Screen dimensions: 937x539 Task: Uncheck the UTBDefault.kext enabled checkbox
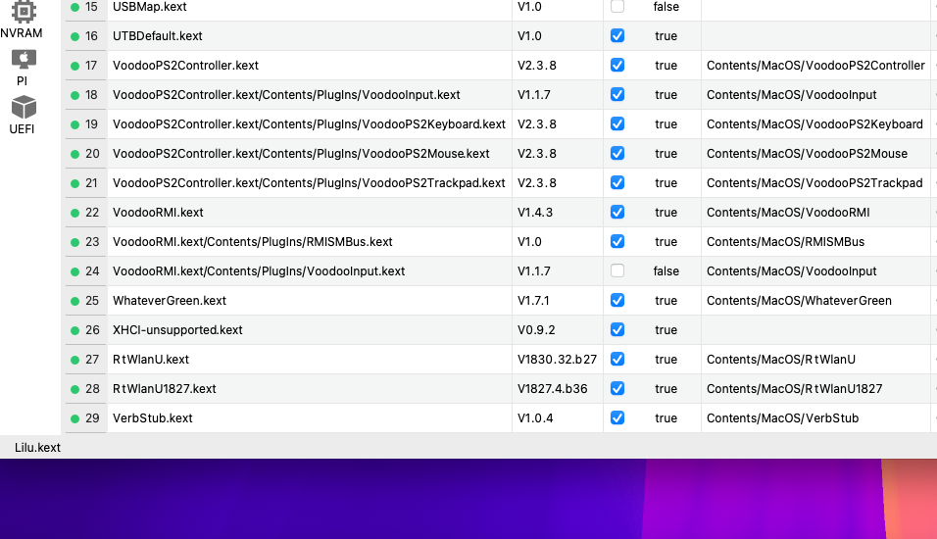[x=617, y=35]
